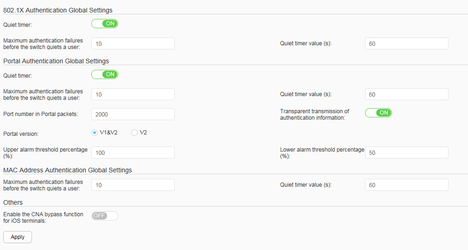The width and height of the screenshot is (468, 250).
Task: Edit MAC Address Quiet timer value field
Action: click(x=406, y=185)
